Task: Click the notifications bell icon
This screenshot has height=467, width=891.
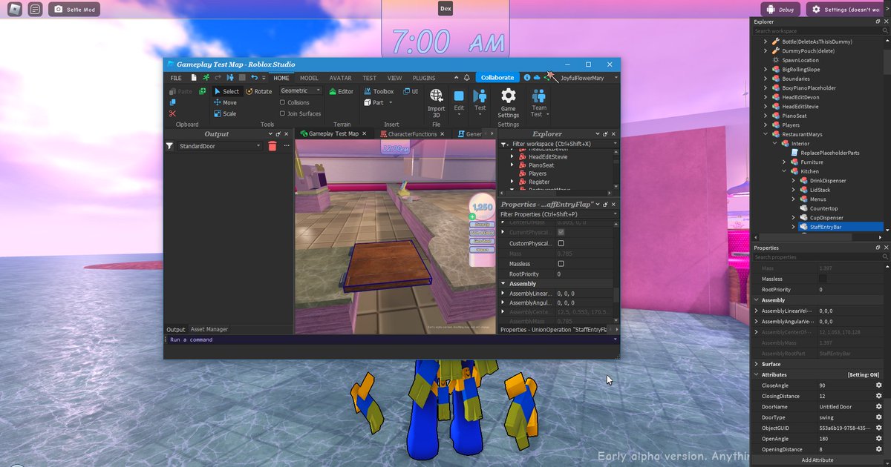Action: click(x=467, y=78)
